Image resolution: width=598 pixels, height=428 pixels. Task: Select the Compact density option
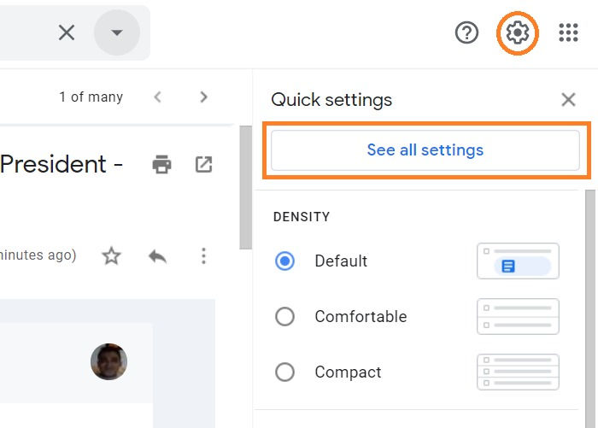[x=284, y=372]
